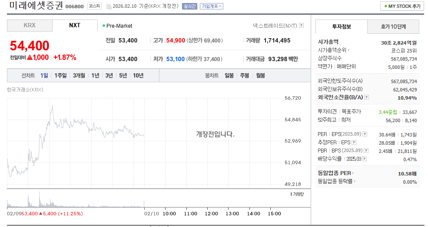Click the 코스피 market label badge
Viewport: 428px width, 227px height.
(94, 6)
